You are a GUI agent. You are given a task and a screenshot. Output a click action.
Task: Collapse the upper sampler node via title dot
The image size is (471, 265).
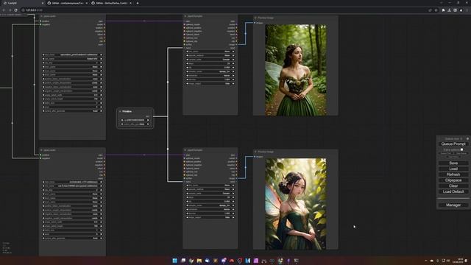click(x=185, y=16)
